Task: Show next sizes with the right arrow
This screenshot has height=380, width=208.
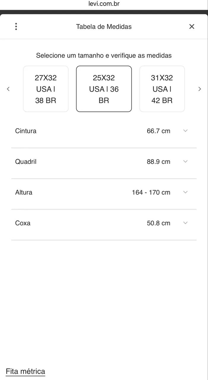Action: (200, 89)
